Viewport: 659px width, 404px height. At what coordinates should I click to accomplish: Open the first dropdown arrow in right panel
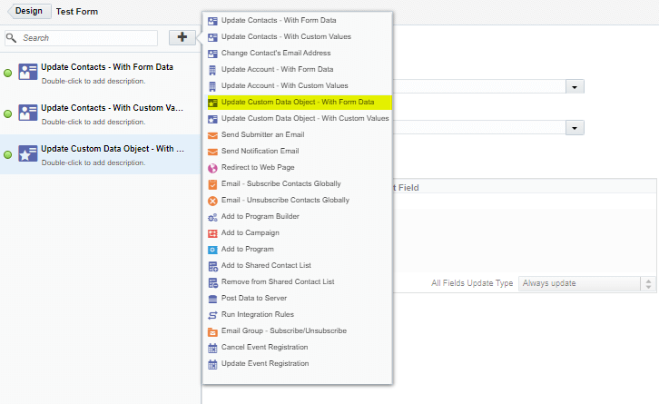pos(575,86)
